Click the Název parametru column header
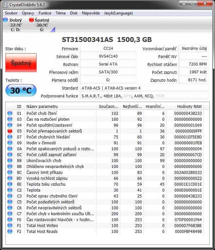The width and height of the screenshot is (215, 250). 60,107
